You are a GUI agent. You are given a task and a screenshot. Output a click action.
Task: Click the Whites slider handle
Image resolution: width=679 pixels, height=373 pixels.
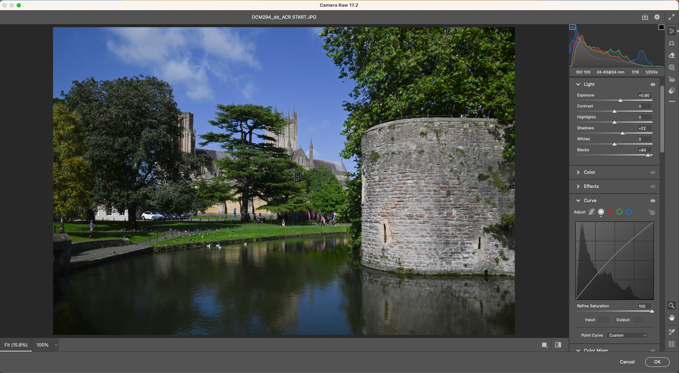614,144
